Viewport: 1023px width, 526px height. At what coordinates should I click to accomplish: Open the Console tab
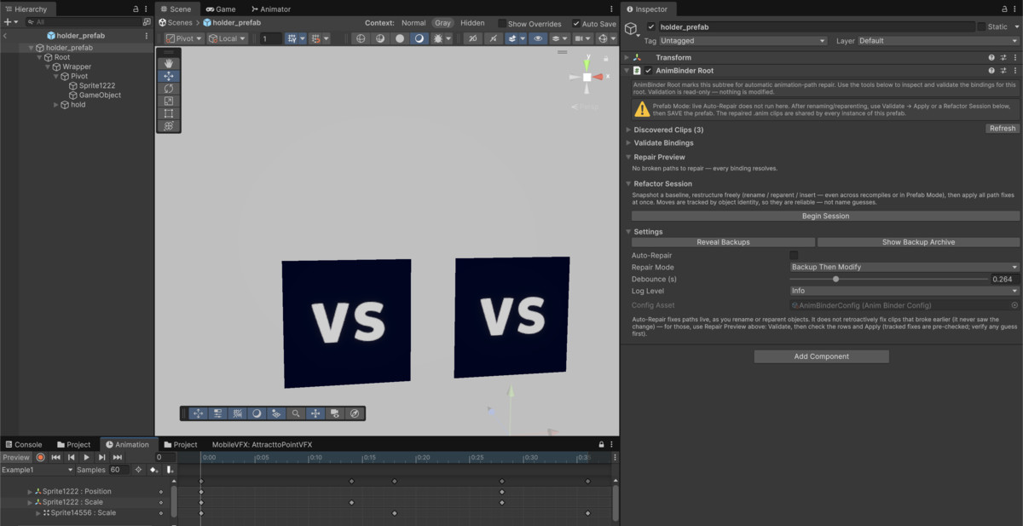[23, 444]
